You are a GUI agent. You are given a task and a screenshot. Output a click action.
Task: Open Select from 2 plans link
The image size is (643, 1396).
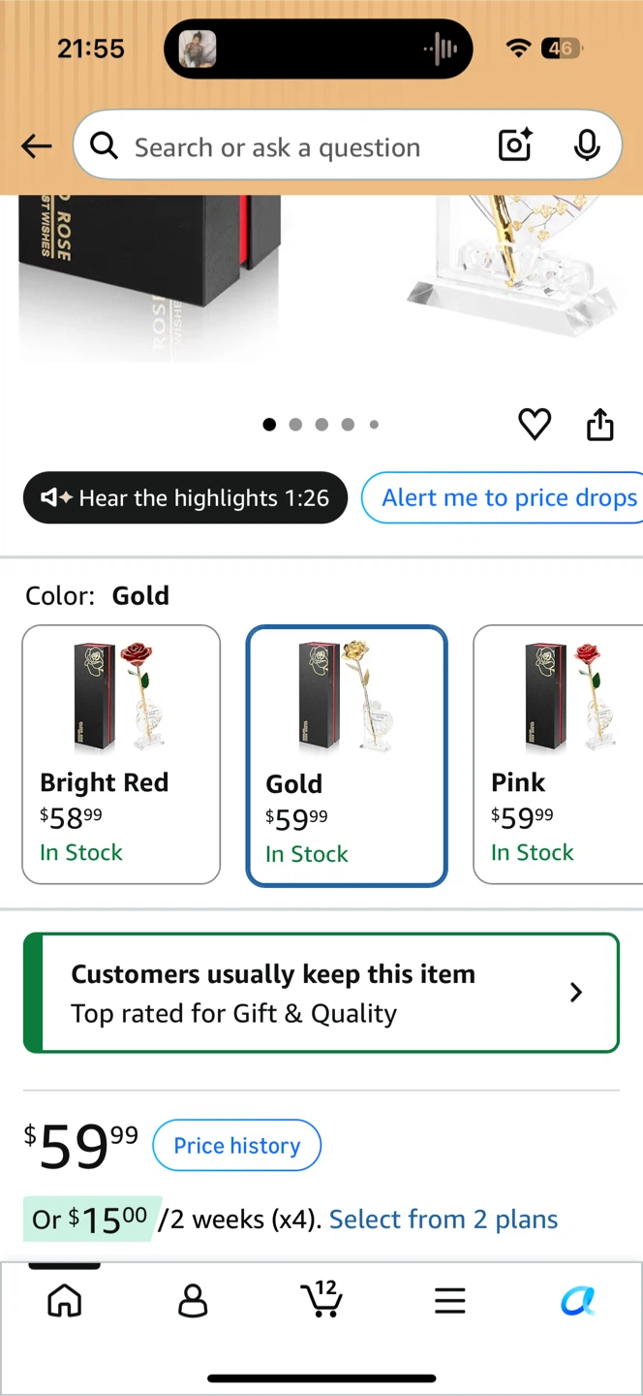click(444, 1219)
